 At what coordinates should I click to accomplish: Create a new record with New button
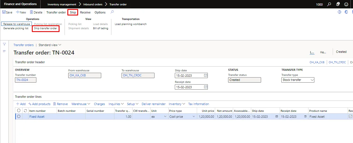click(21, 12)
